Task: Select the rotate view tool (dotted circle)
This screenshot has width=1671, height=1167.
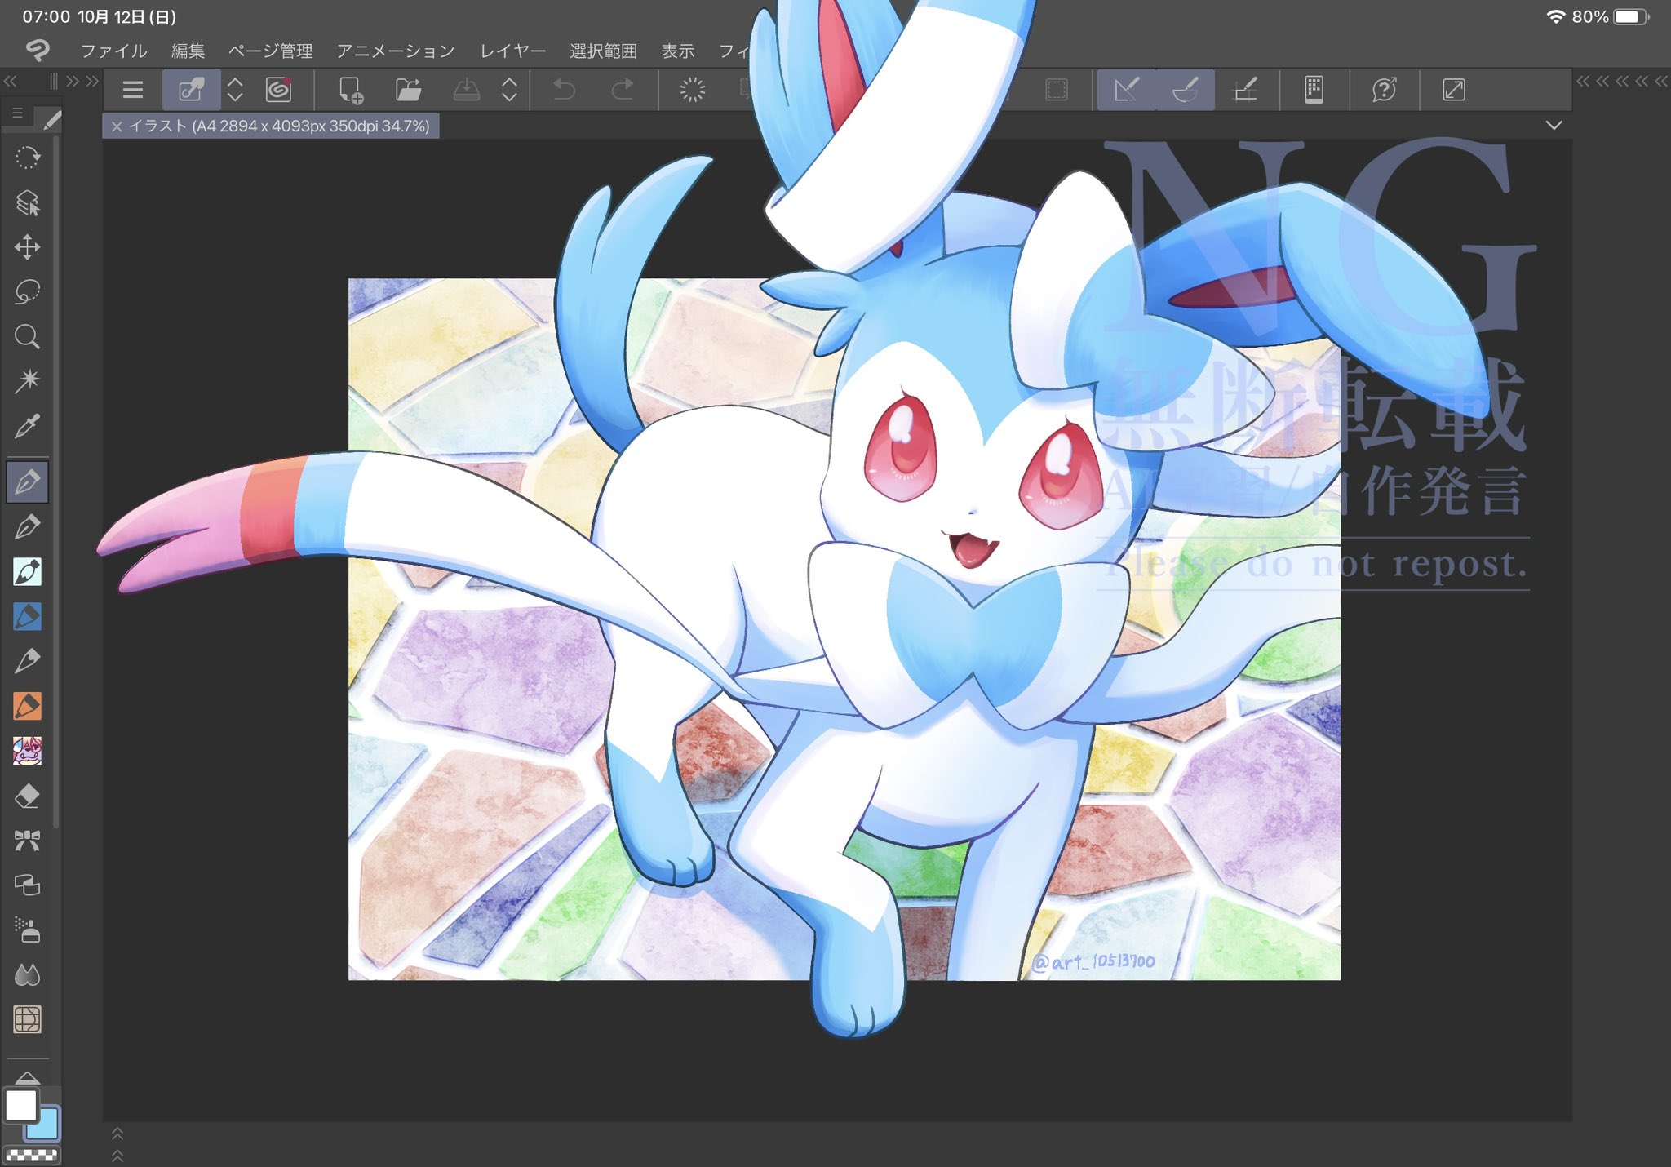Action: 27,158
